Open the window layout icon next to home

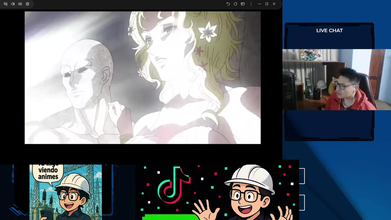click(243, 4)
